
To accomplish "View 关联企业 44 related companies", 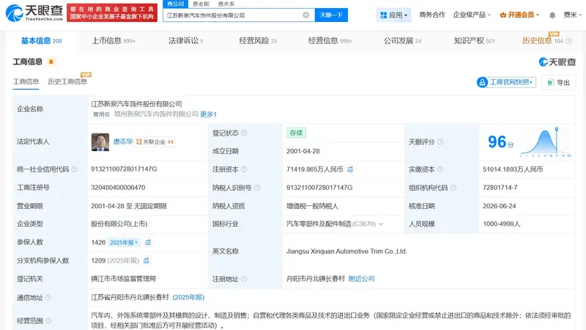I will point(155,142).
